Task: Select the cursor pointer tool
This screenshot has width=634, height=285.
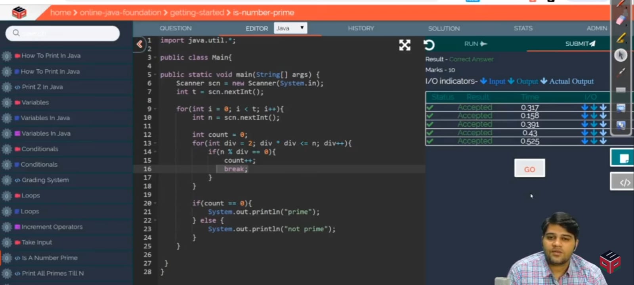Action: click(x=621, y=55)
